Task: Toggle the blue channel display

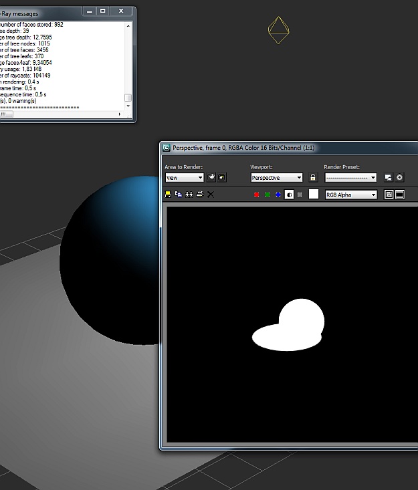Action: click(278, 195)
